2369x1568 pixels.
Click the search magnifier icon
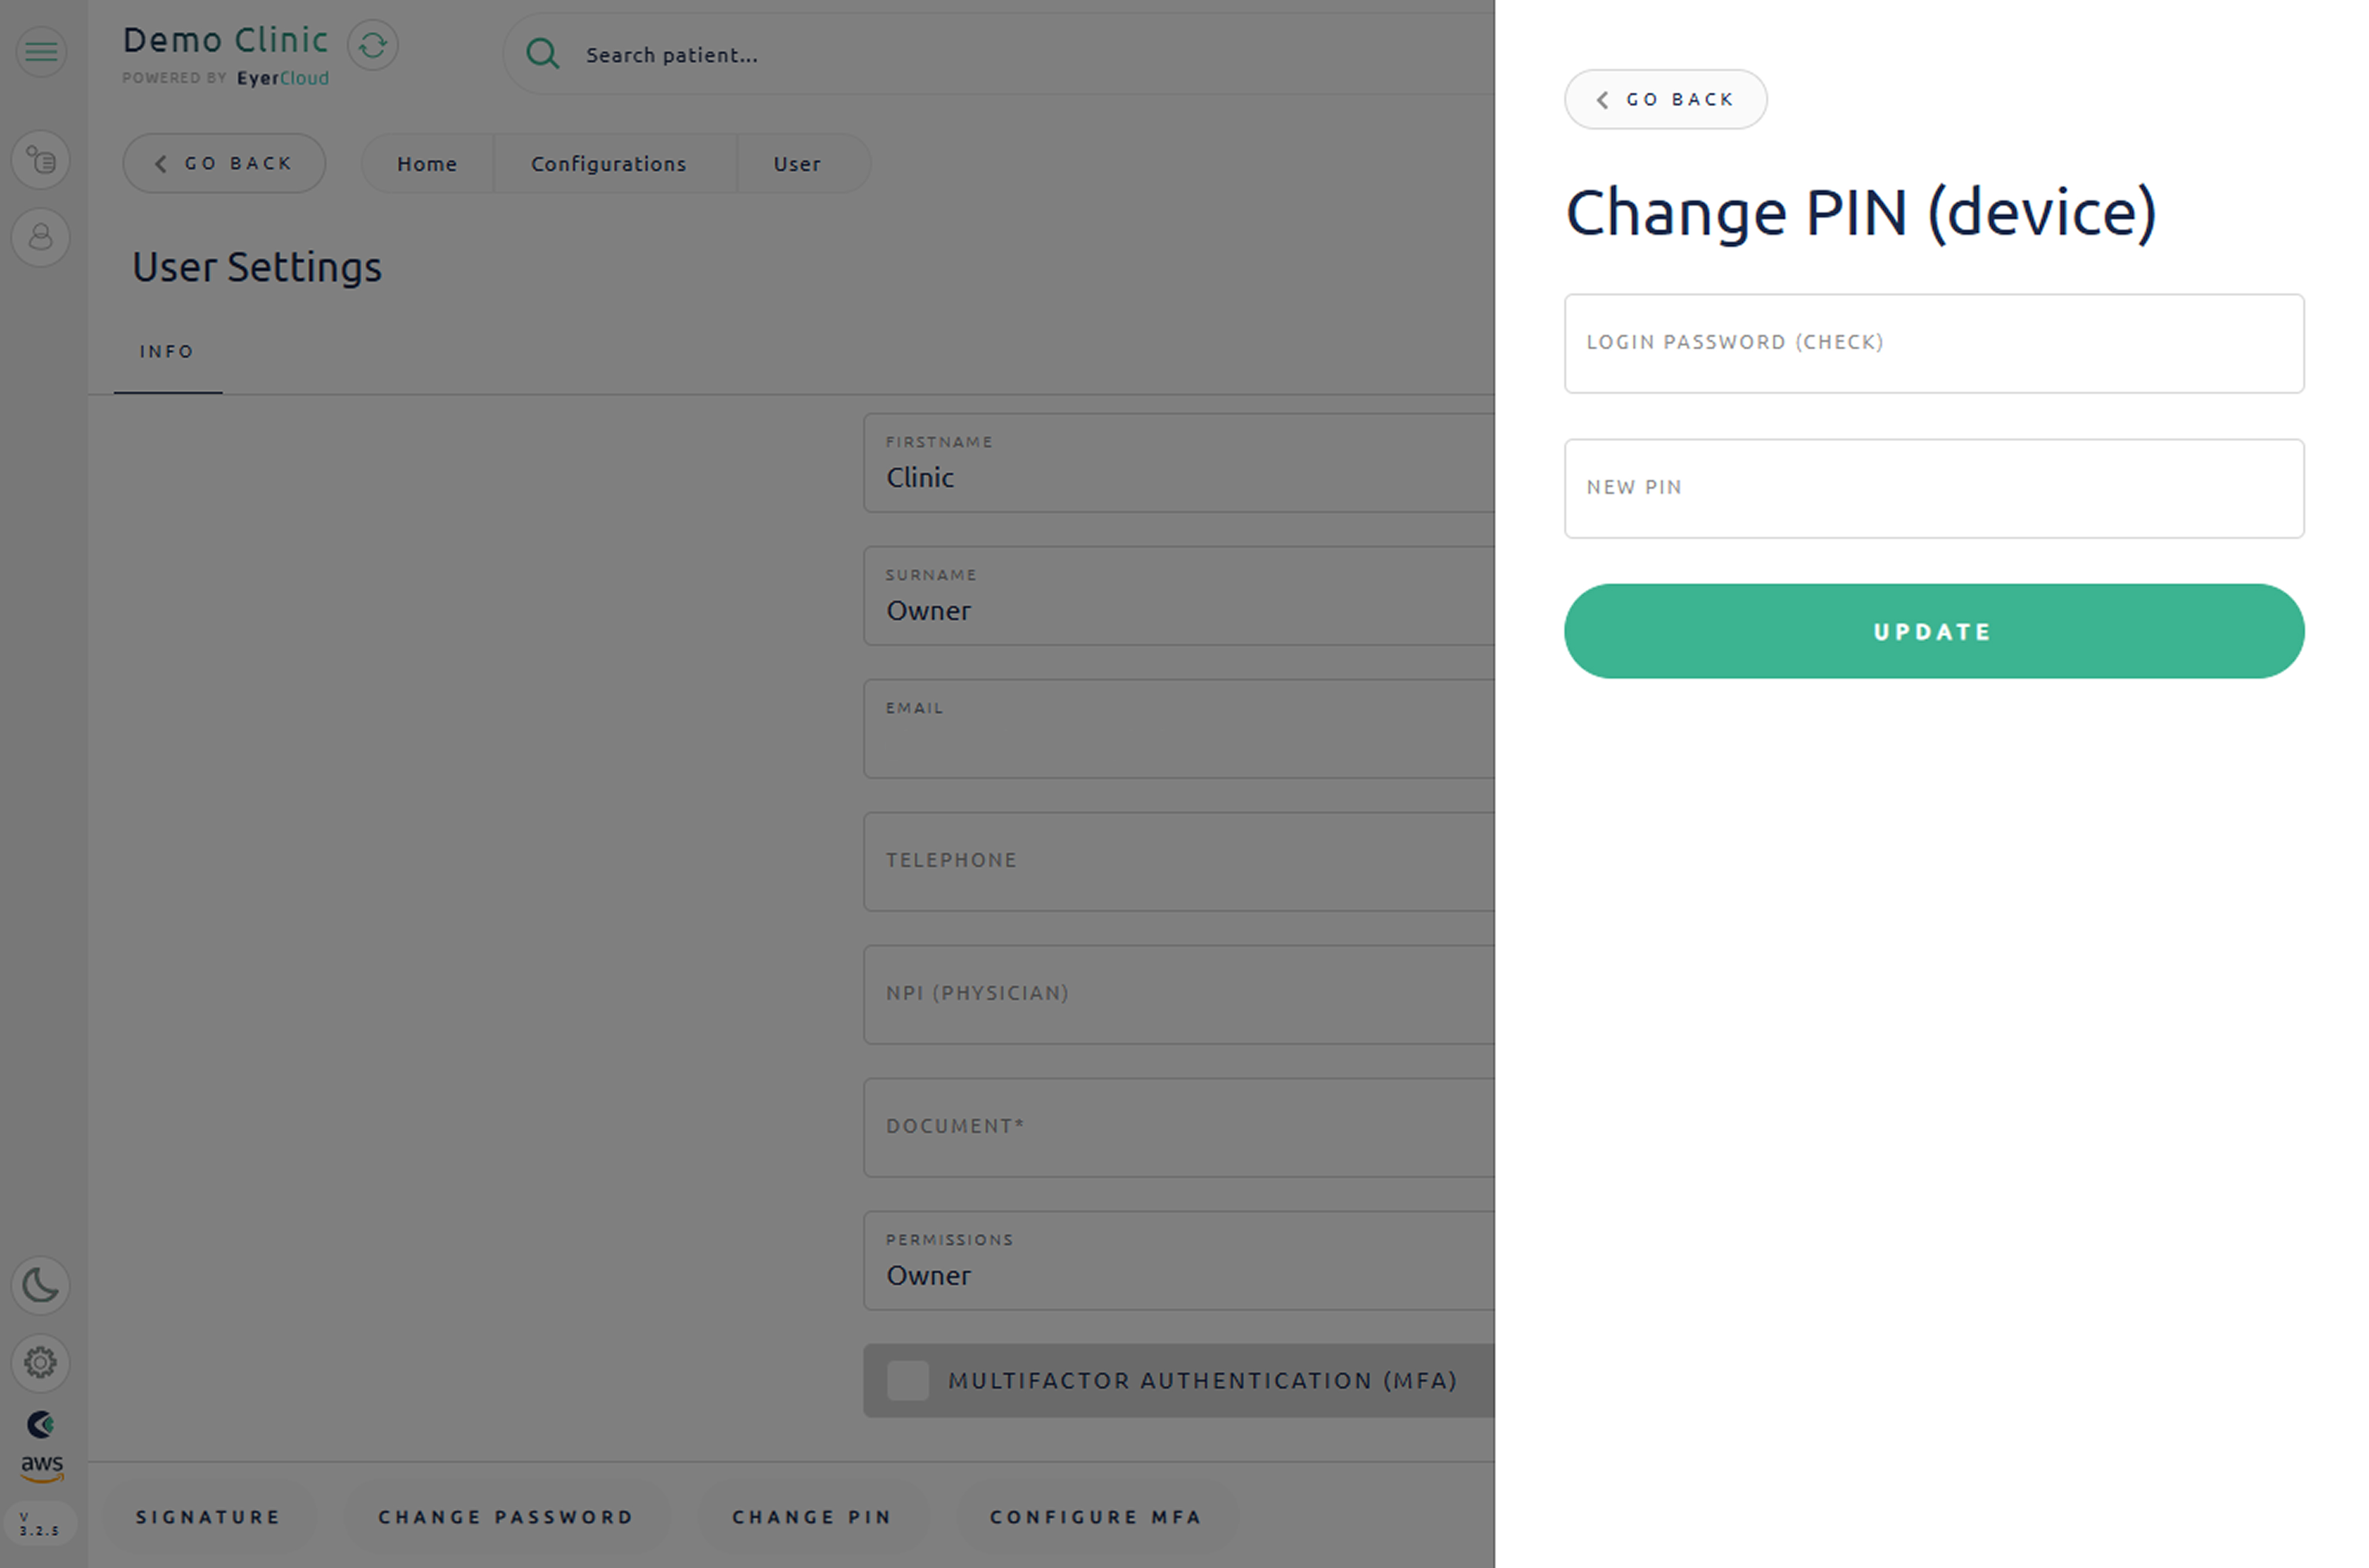pos(543,54)
